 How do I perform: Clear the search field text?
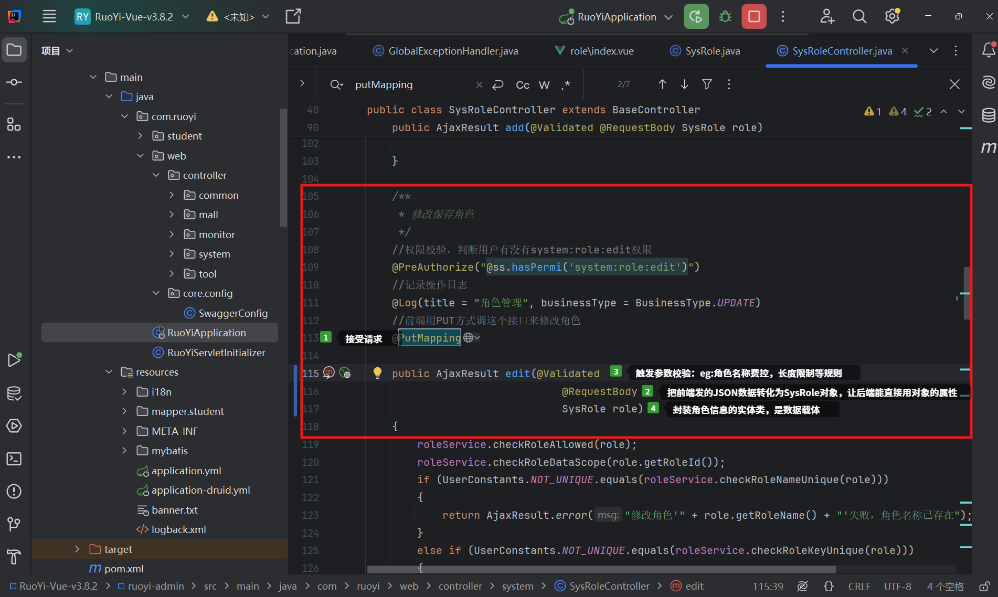click(x=479, y=84)
